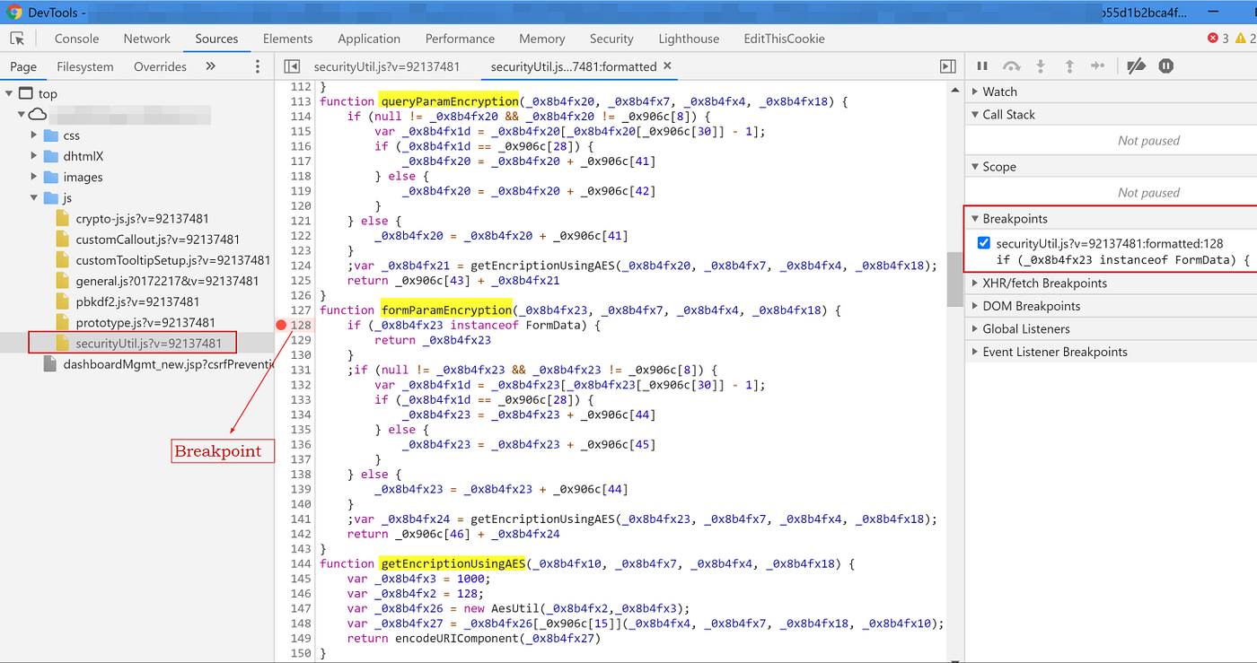Click the step into function icon
Image resolution: width=1257 pixels, height=663 pixels.
[x=1041, y=66]
